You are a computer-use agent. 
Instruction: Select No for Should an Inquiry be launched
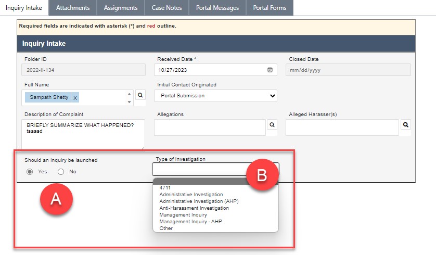pyautogui.click(x=61, y=172)
